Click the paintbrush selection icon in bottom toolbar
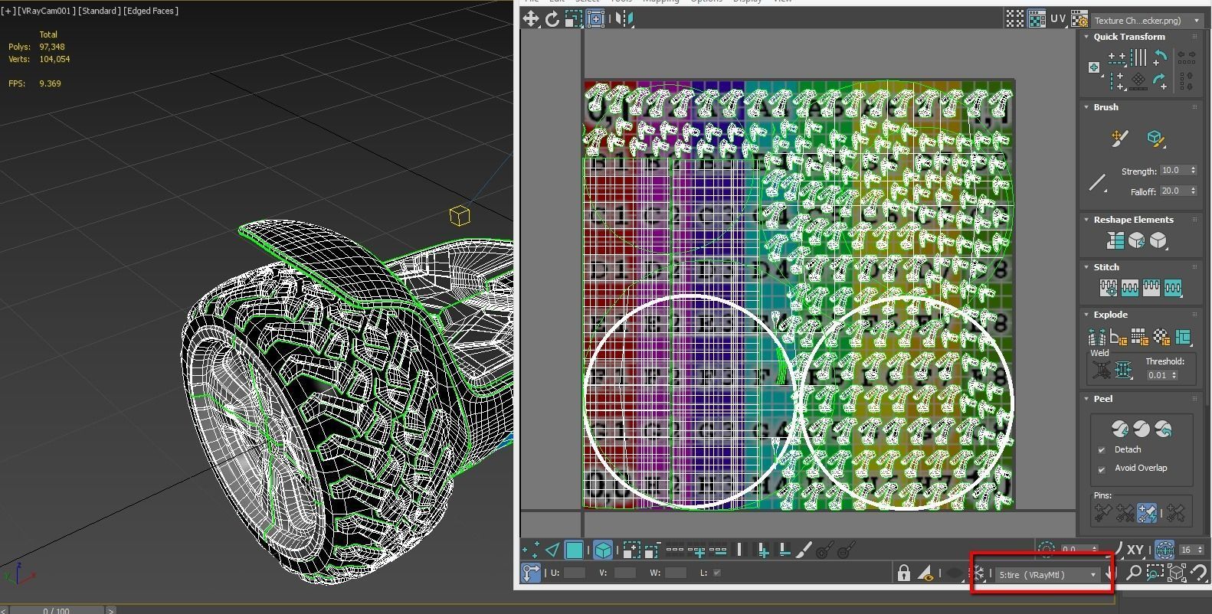 [x=804, y=550]
